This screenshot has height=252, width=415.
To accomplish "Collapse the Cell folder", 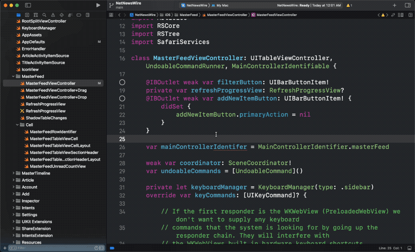I will pyautogui.click(x=17, y=125).
